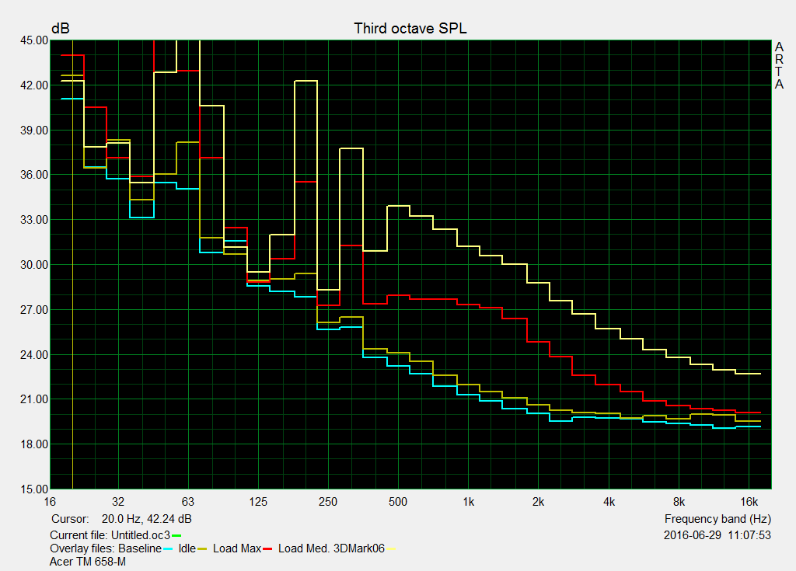This screenshot has height=571, width=796.
Task: Click the 'Cursor:' label
Action: tap(70, 519)
